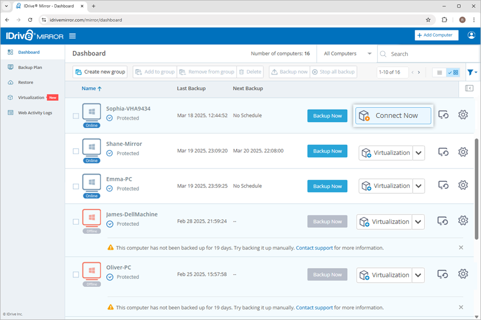The height and width of the screenshot is (320, 481).
Task: Expand Virtualization dropdown arrow for Emma-PC
Action: 418,186
